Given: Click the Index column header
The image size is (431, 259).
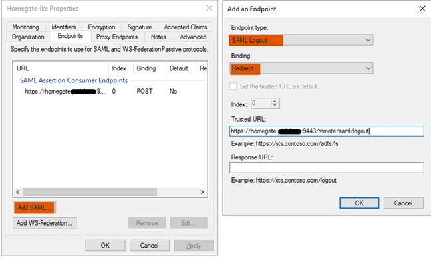Looking at the screenshot, I should pyautogui.click(x=121, y=68).
